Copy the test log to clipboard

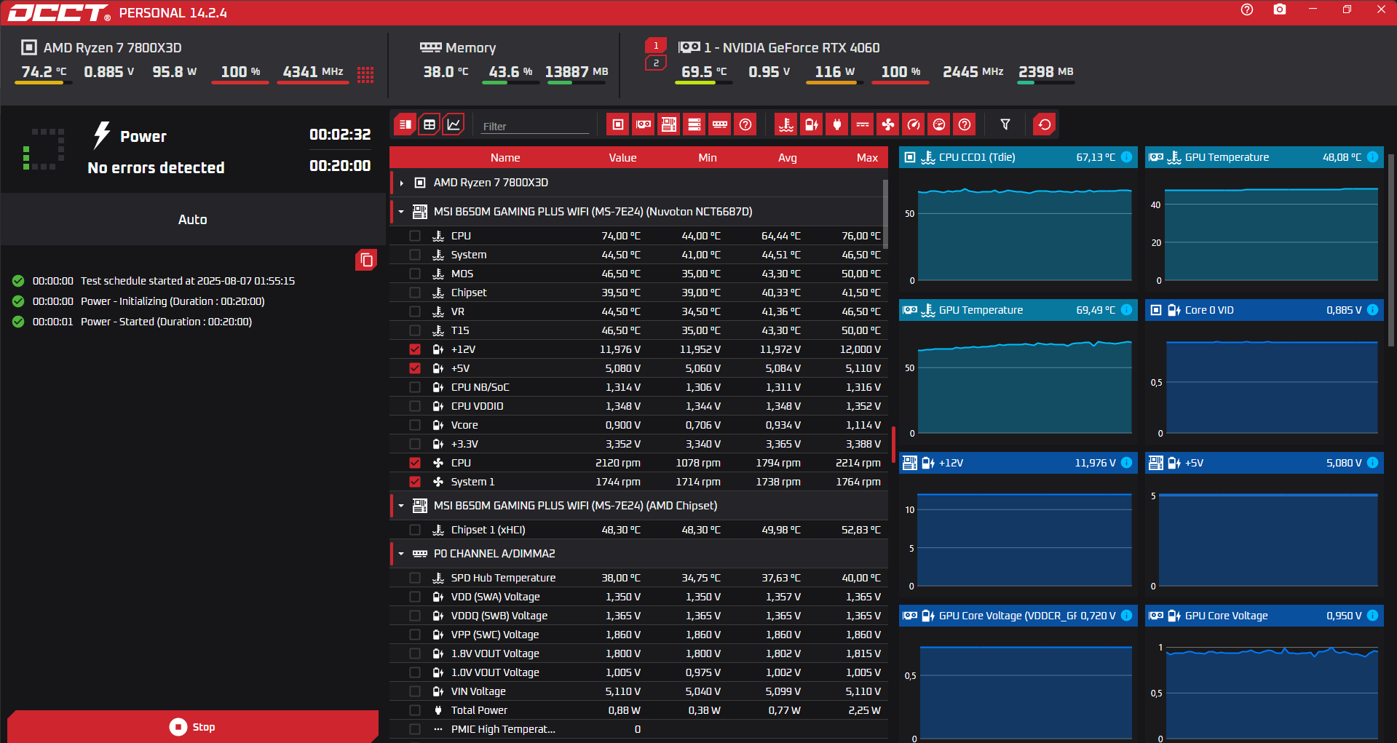[x=366, y=260]
